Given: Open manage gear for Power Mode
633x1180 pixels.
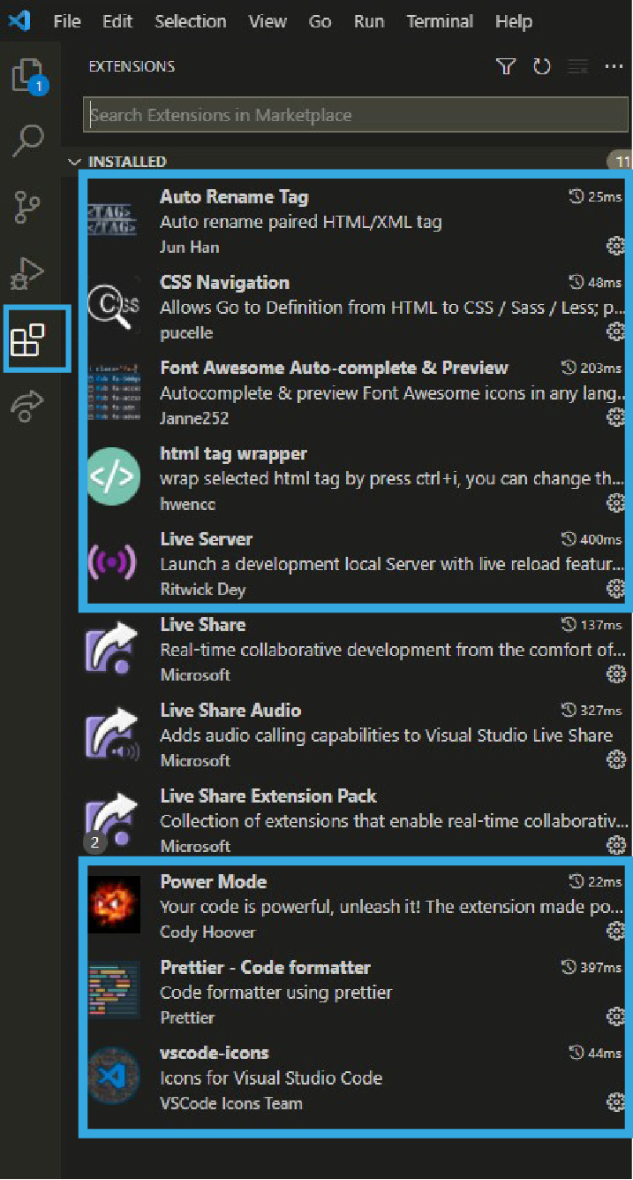Looking at the screenshot, I should [616, 931].
